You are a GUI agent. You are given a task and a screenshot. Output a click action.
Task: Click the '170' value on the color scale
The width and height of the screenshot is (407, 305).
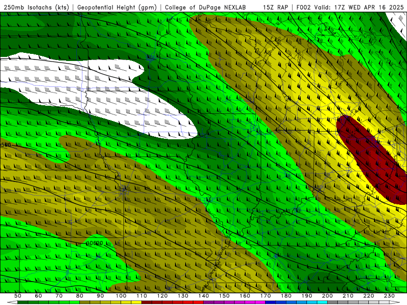coord(266,296)
